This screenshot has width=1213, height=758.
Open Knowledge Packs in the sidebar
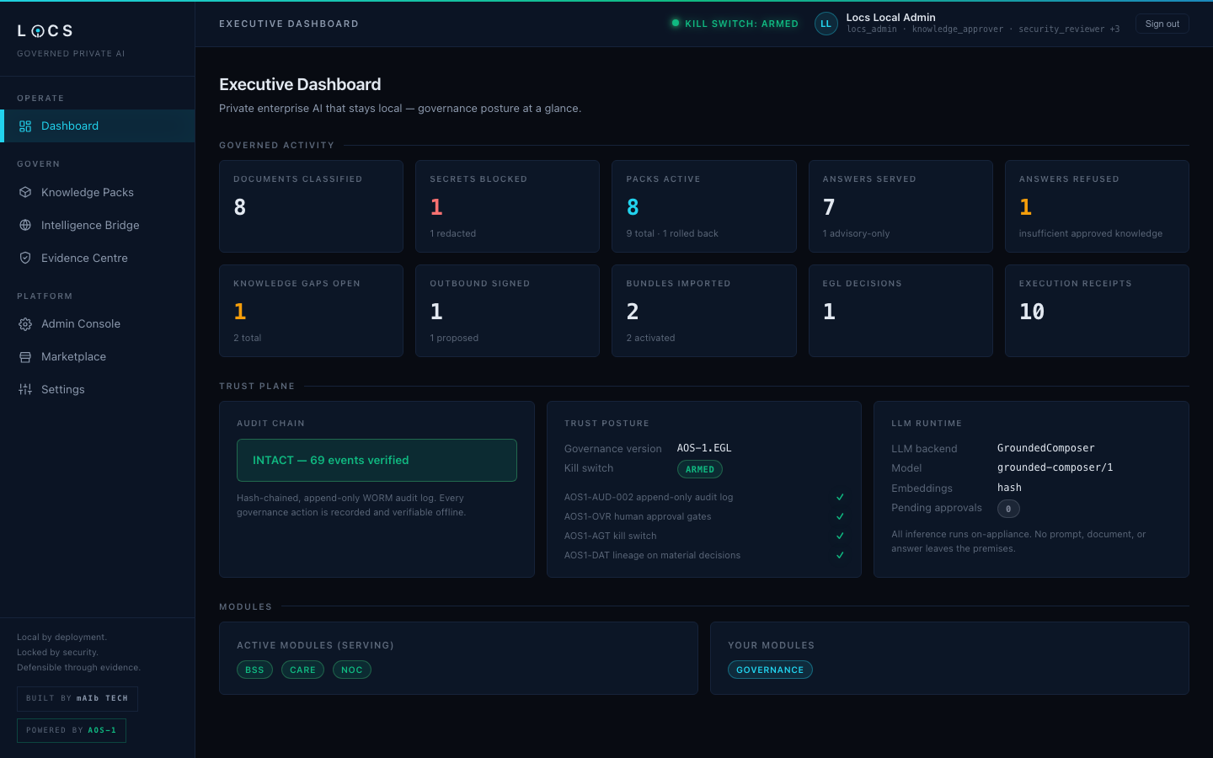click(x=98, y=192)
